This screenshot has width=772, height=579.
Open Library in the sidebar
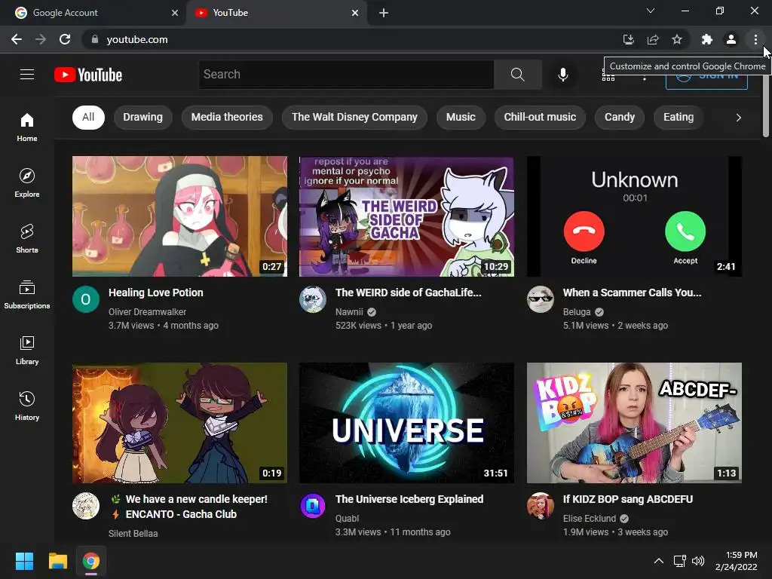[27, 350]
